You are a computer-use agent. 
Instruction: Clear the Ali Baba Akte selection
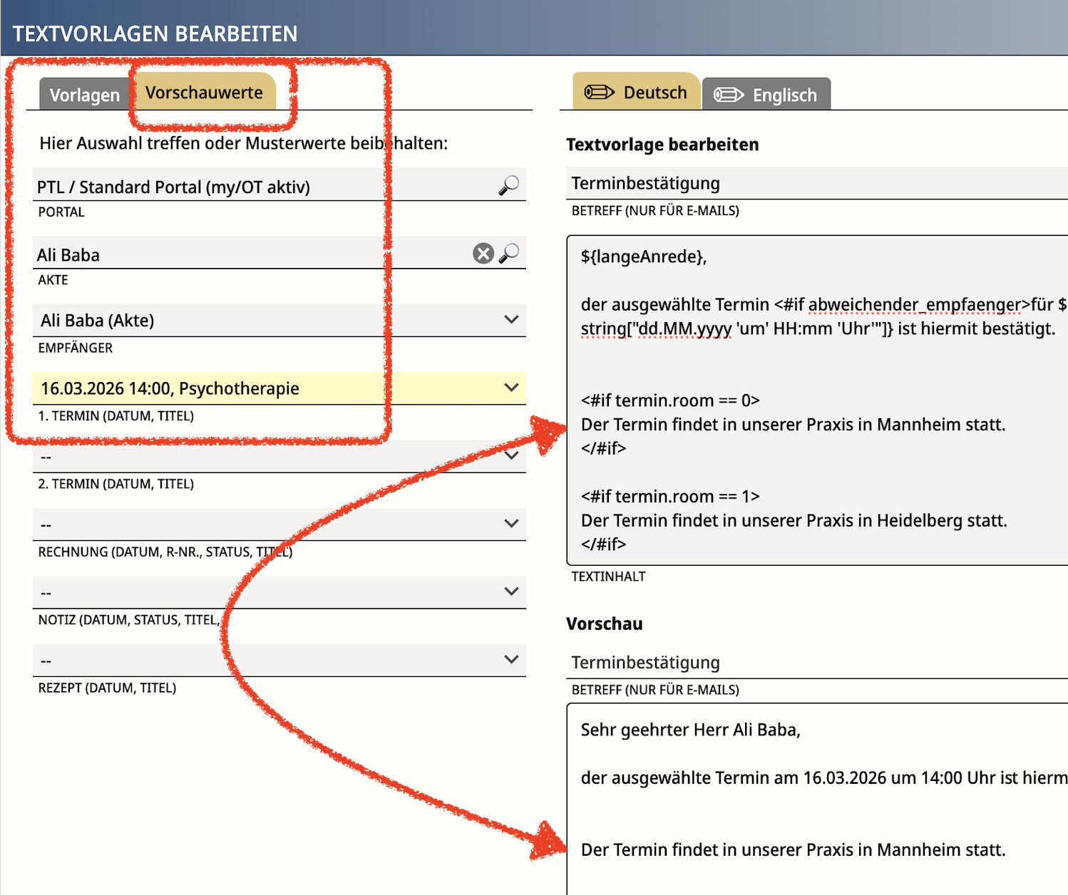[x=483, y=254]
